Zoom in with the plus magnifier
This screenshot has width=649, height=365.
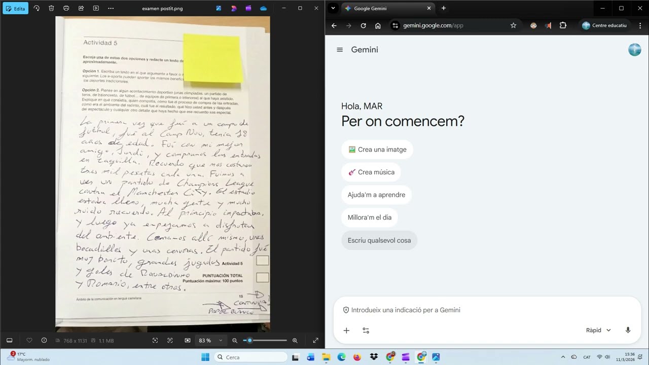click(x=295, y=341)
